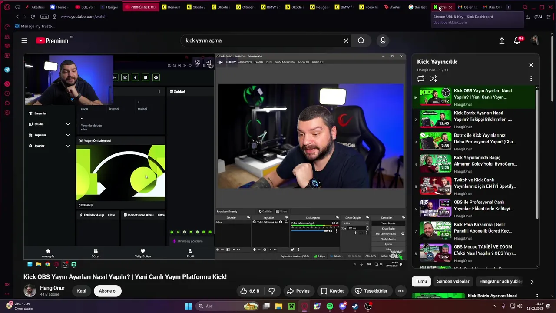The height and width of the screenshot is (313, 556).
Task: Open Kick Para Kazanma playlist video
Action: pos(475,231)
